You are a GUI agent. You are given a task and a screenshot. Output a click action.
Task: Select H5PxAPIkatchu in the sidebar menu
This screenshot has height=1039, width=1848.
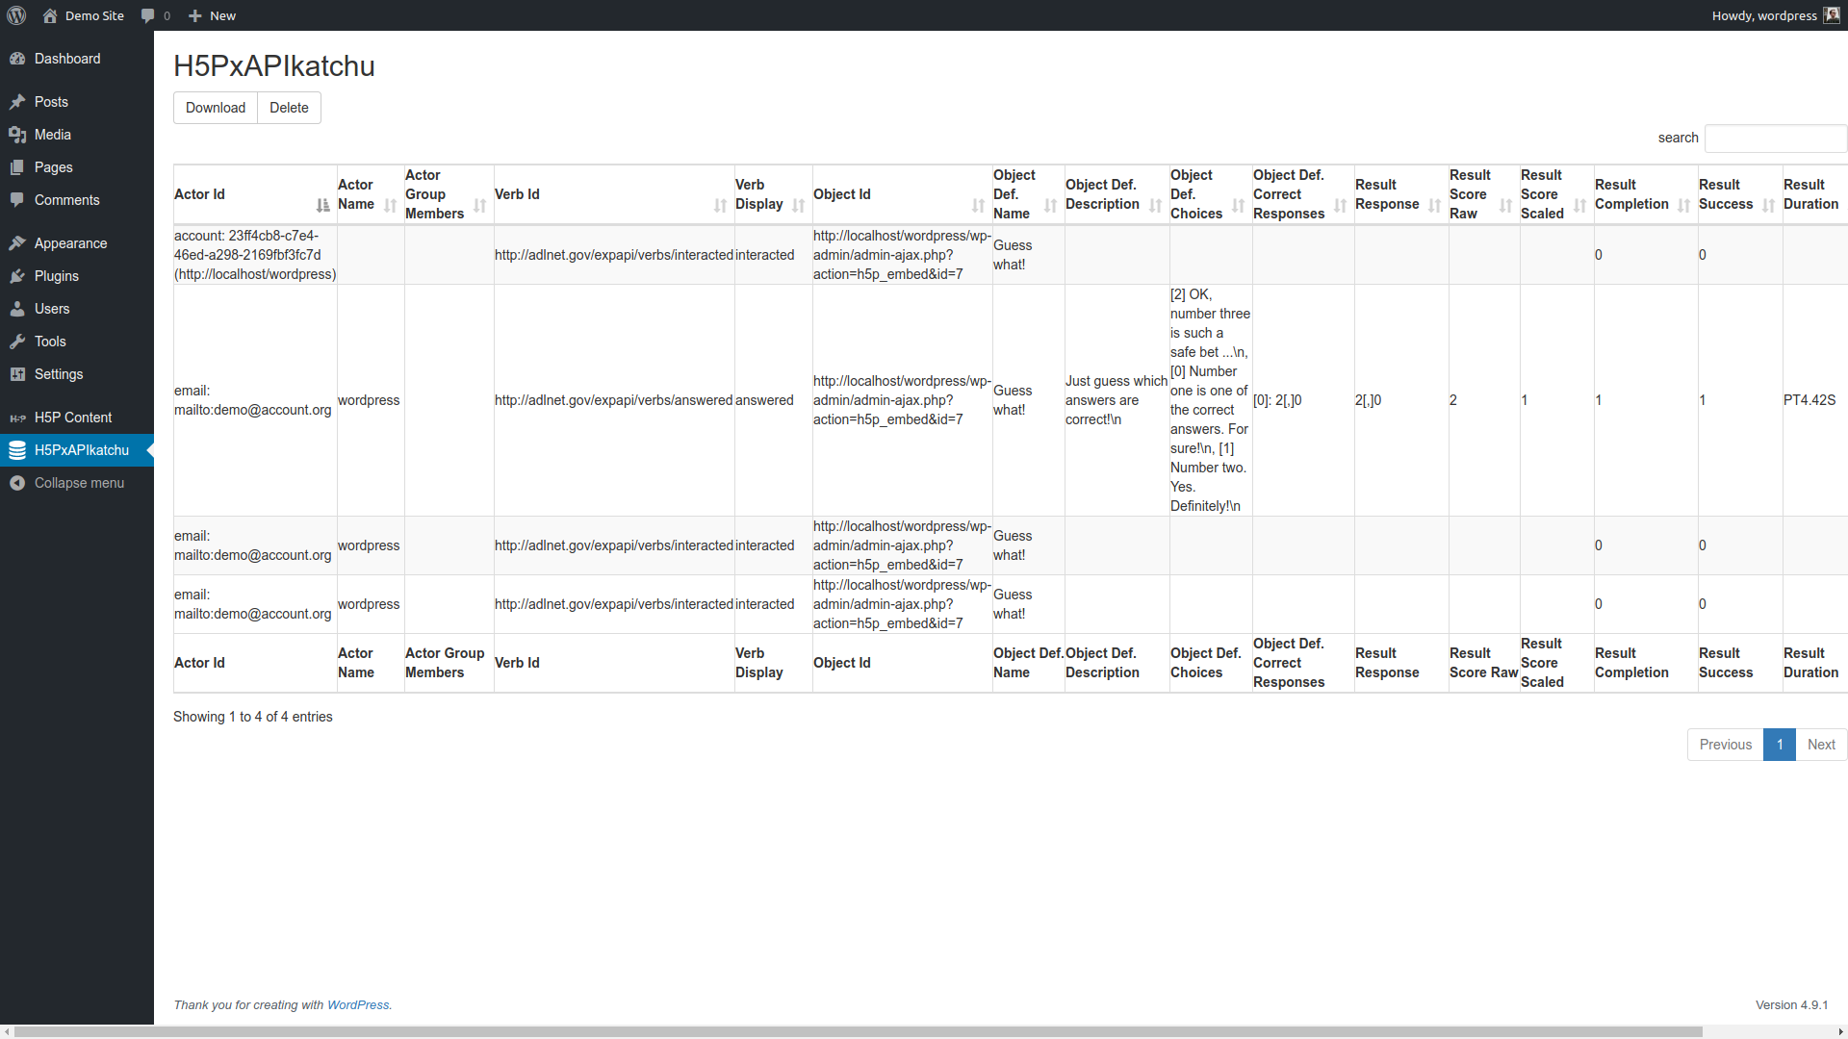tap(77, 450)
